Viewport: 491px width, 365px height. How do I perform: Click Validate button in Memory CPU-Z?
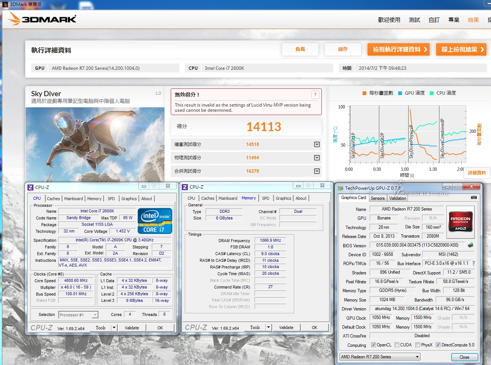(286, 327)
